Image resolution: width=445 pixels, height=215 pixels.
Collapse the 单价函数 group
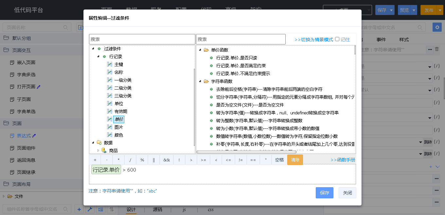[200, 50]
